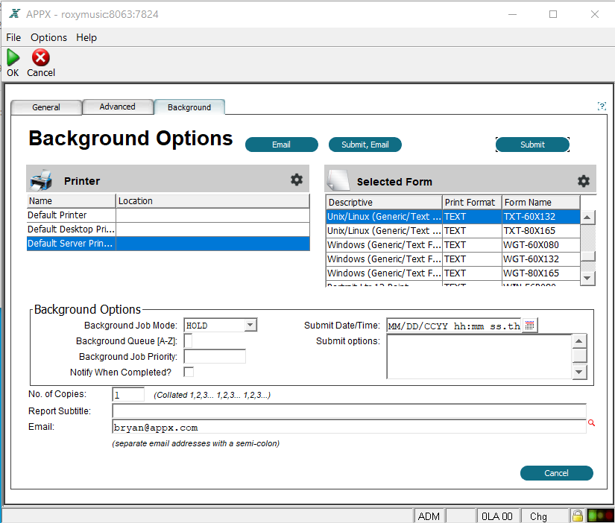Click the padlock icon in status bar

pos(577,515)
